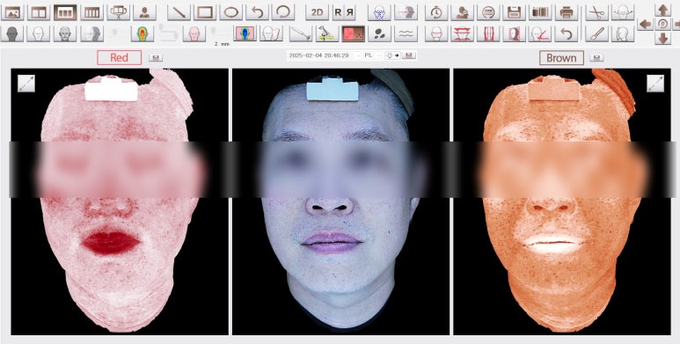This screenshot has height=344, width=680.
Task: Click the face angle measurement icon
Action: (x=540, y=33)
